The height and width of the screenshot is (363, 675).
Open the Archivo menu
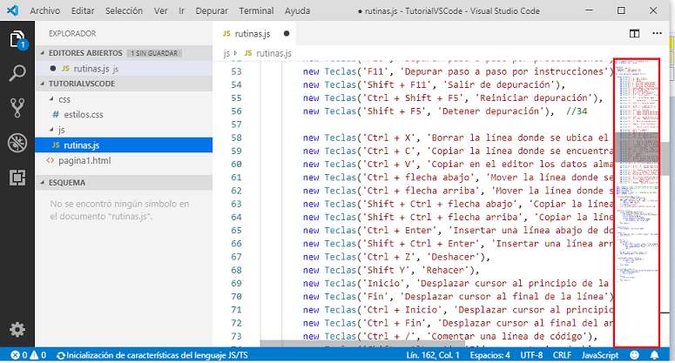point(44,10)
